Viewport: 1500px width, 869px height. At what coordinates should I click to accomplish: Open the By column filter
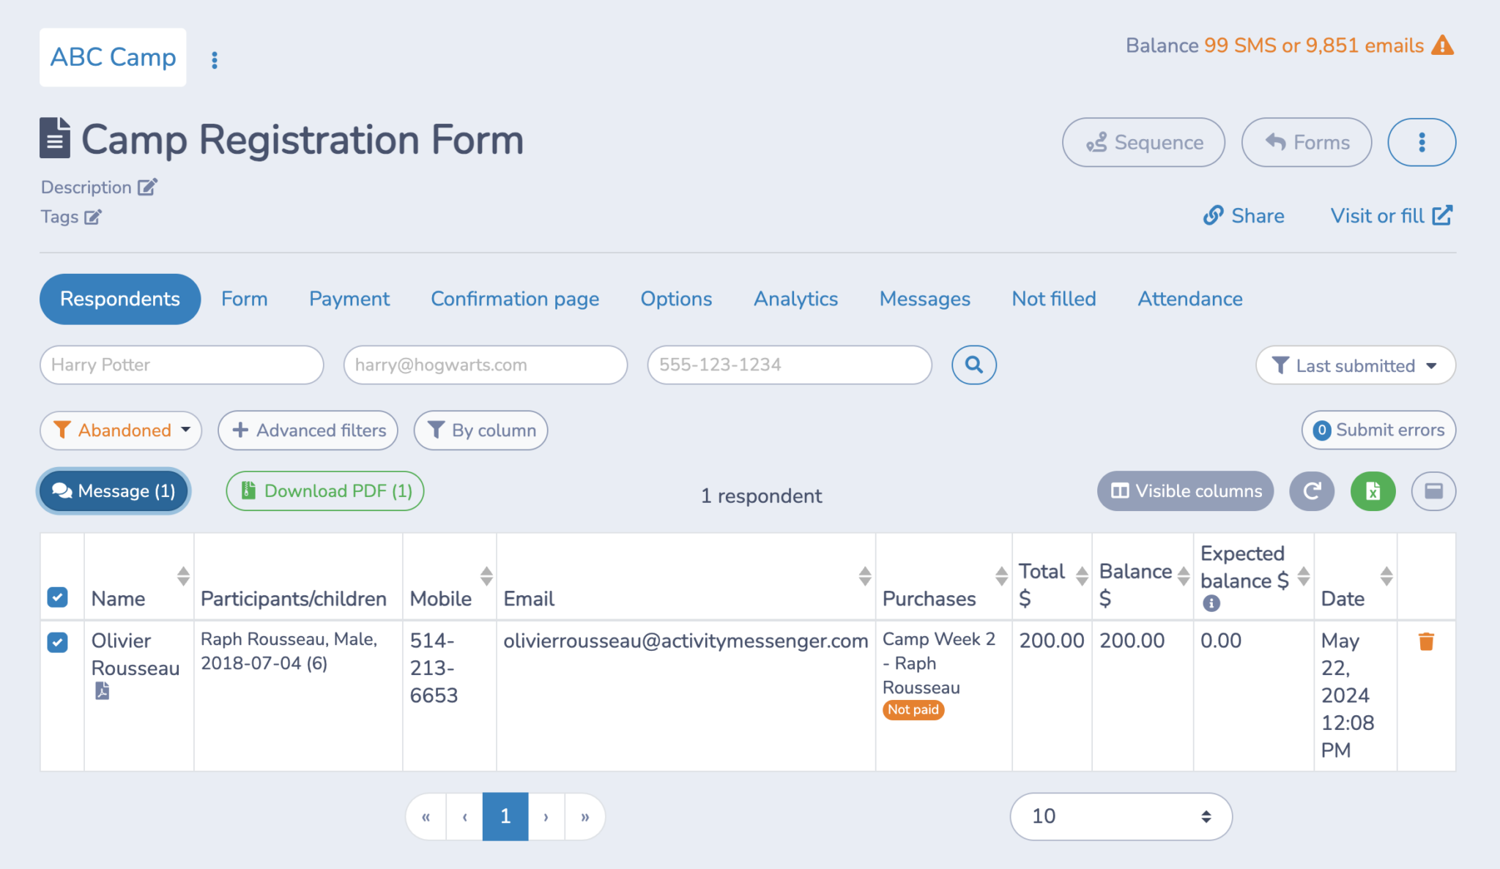(480, 430)
